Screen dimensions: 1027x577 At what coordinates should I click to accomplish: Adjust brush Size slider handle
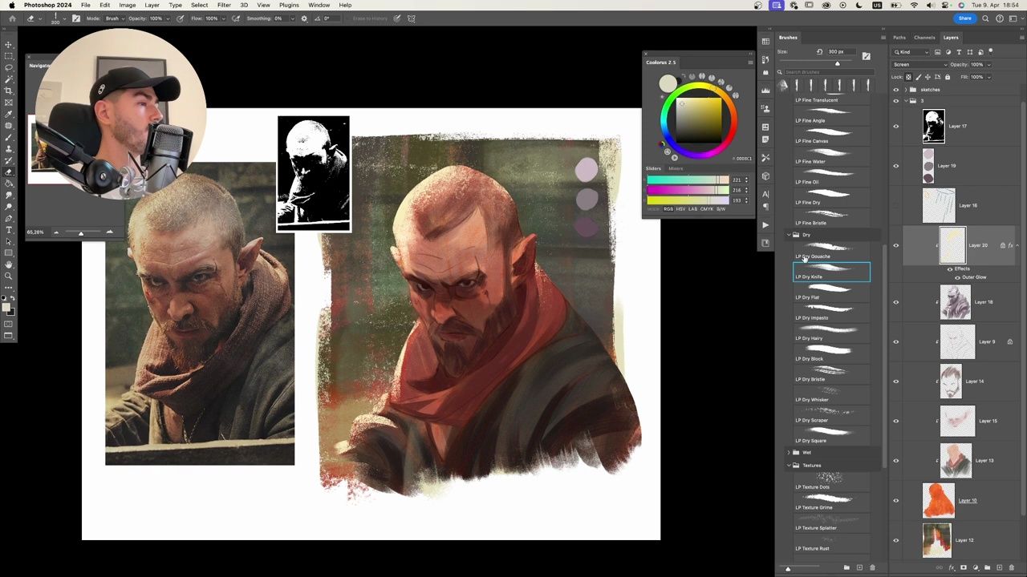point(838,63)
